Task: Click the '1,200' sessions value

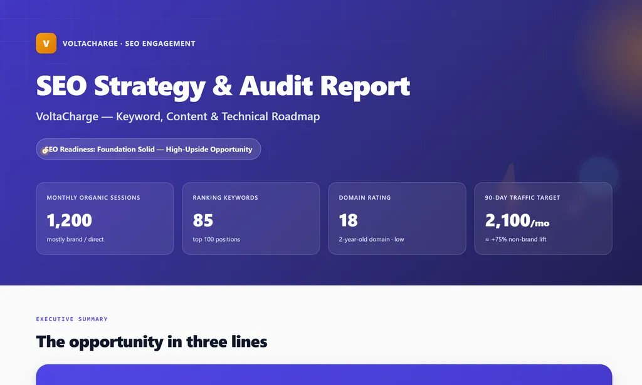Action: tap(69, 220)
